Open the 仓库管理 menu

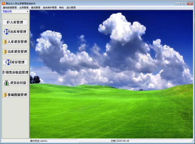24,8
